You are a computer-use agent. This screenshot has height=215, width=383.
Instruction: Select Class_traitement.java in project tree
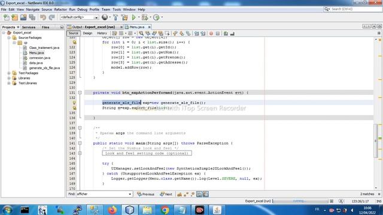coord(44,48)
